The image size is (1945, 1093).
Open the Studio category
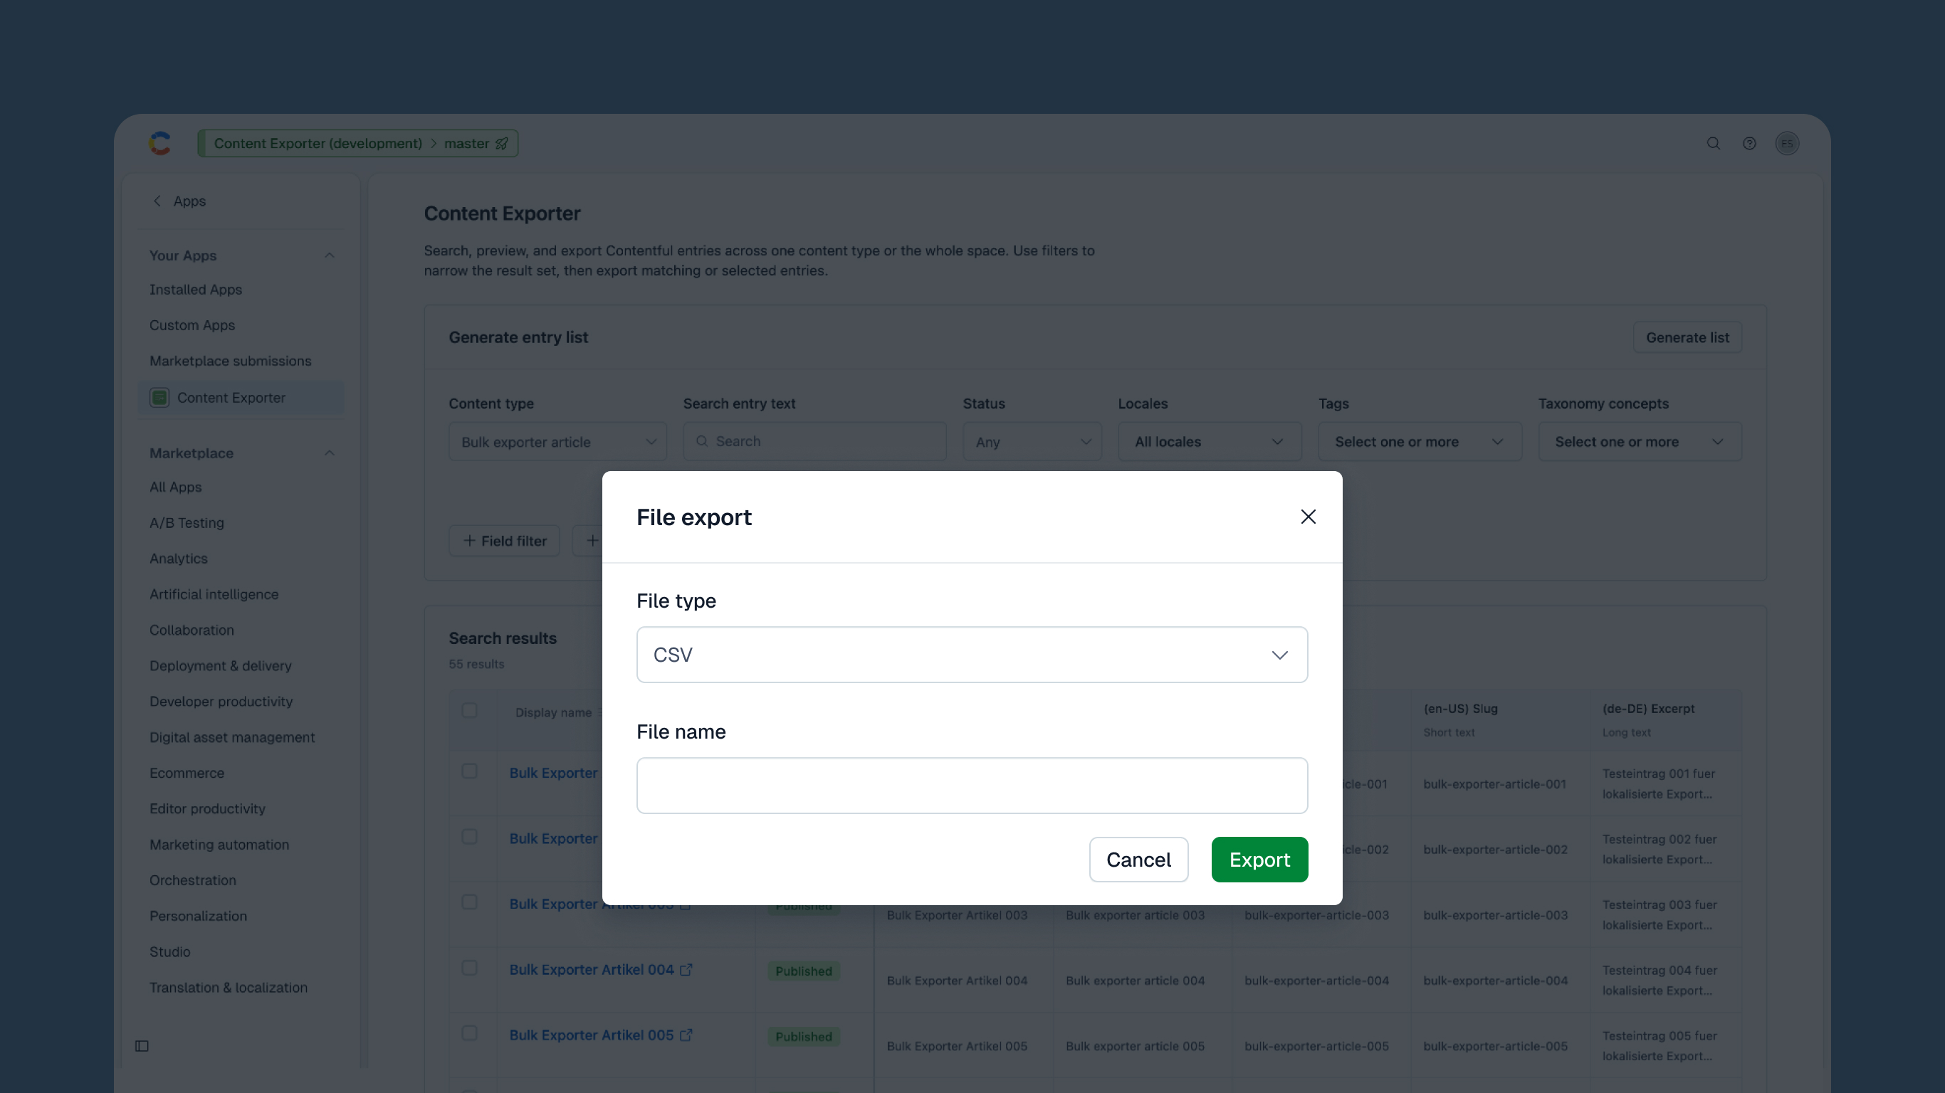coord(170,951)
